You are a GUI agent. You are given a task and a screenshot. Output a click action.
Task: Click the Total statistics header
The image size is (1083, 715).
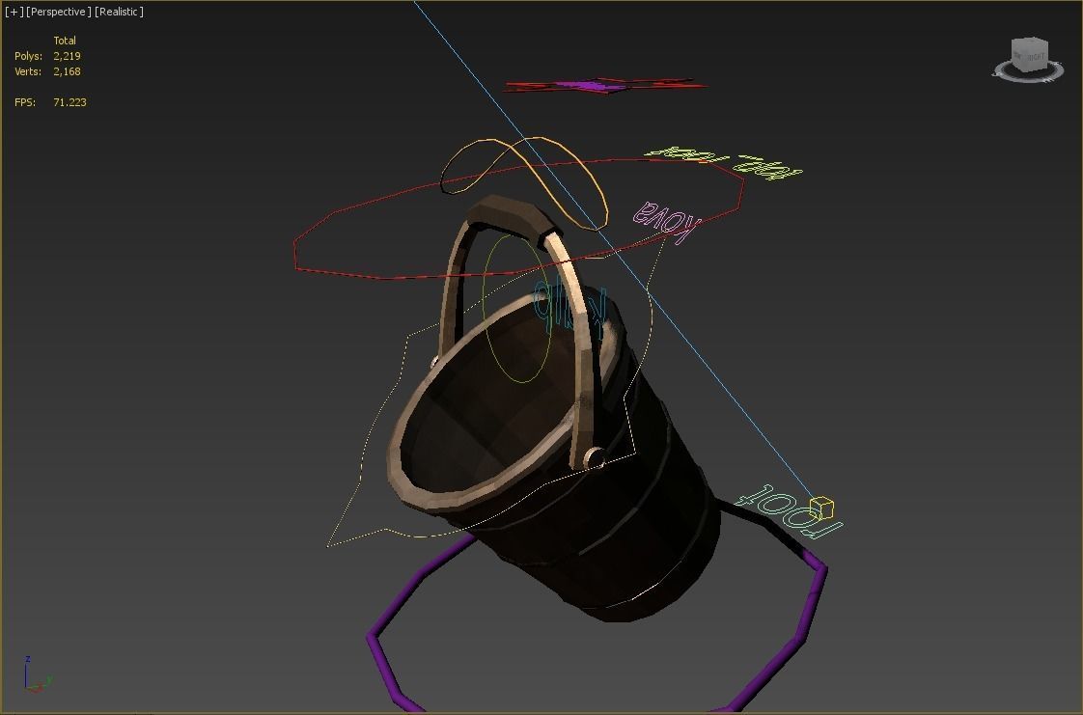tap(65, 41)
